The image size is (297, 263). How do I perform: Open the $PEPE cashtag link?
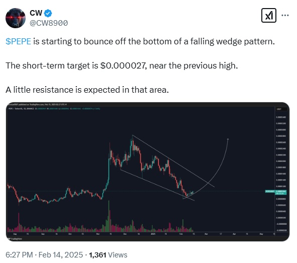click(18, 41)
